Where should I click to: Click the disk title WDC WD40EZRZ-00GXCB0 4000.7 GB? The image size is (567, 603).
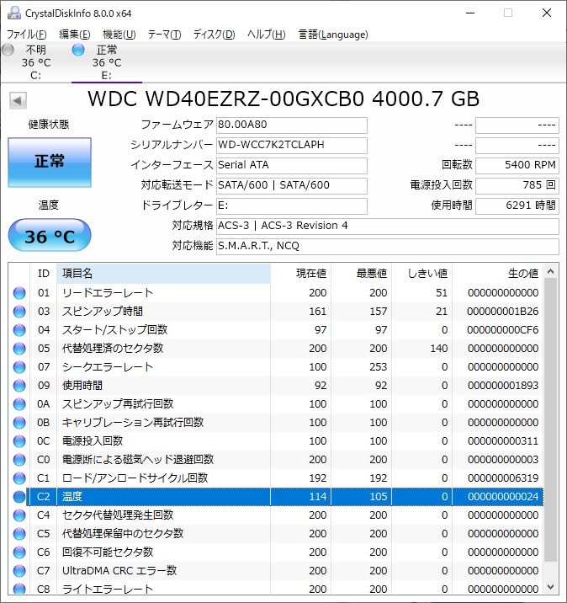pos(283,99)
